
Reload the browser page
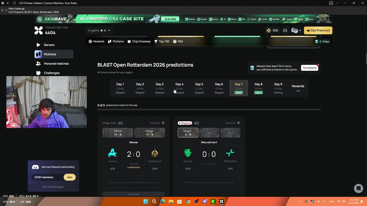[x=14, y=3]
